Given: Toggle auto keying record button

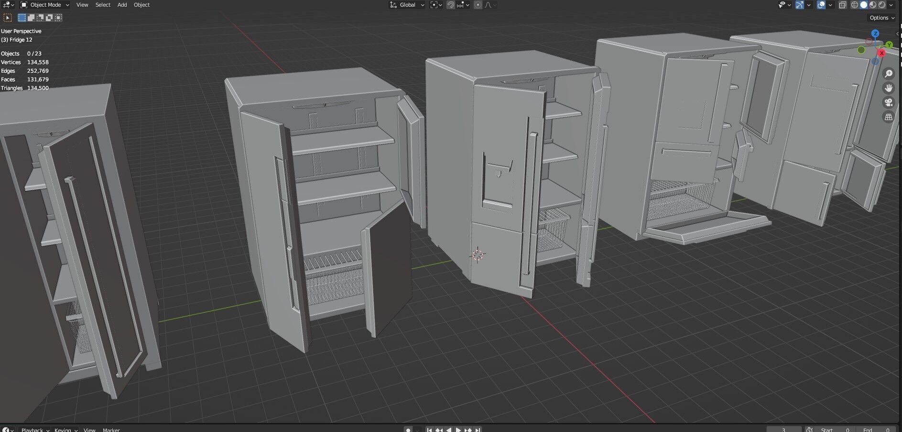Looking at the screenshot, I should tap(408, 430).
